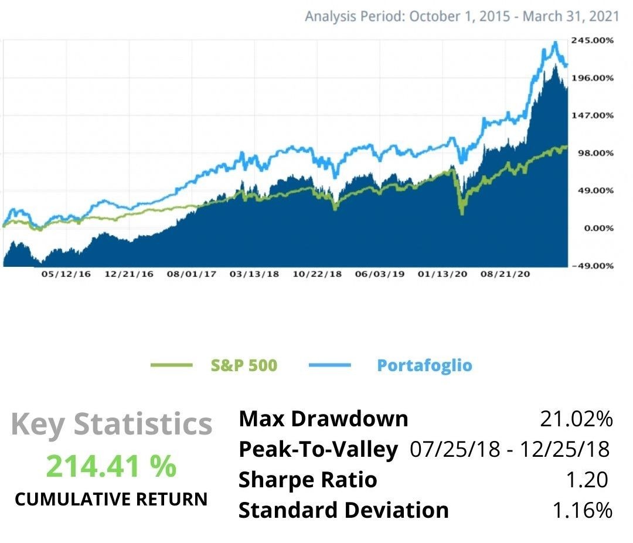Click the 08/01/17 date on the x-axis
Screen dimensions: 633x543
coord(191,274)
